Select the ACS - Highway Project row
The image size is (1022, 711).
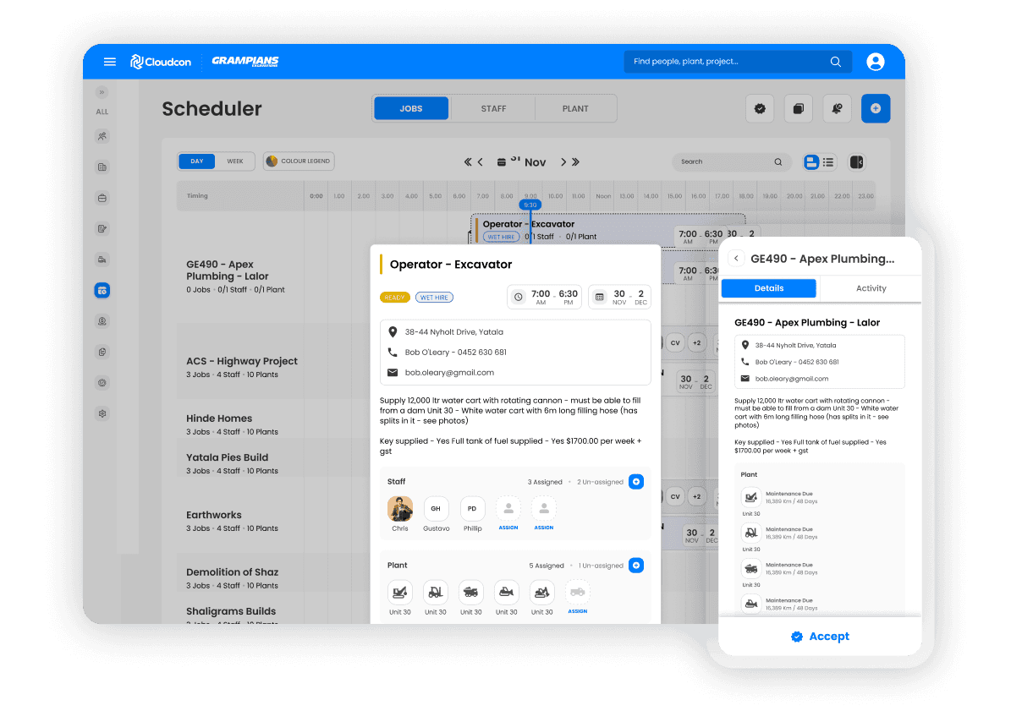click(x=242, y=367)
